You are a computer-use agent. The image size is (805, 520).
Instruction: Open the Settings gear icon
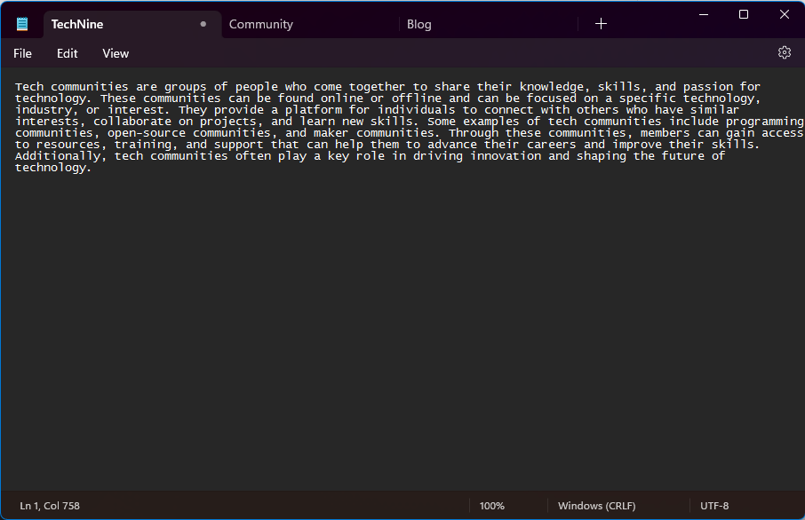[x=784, y=53]
